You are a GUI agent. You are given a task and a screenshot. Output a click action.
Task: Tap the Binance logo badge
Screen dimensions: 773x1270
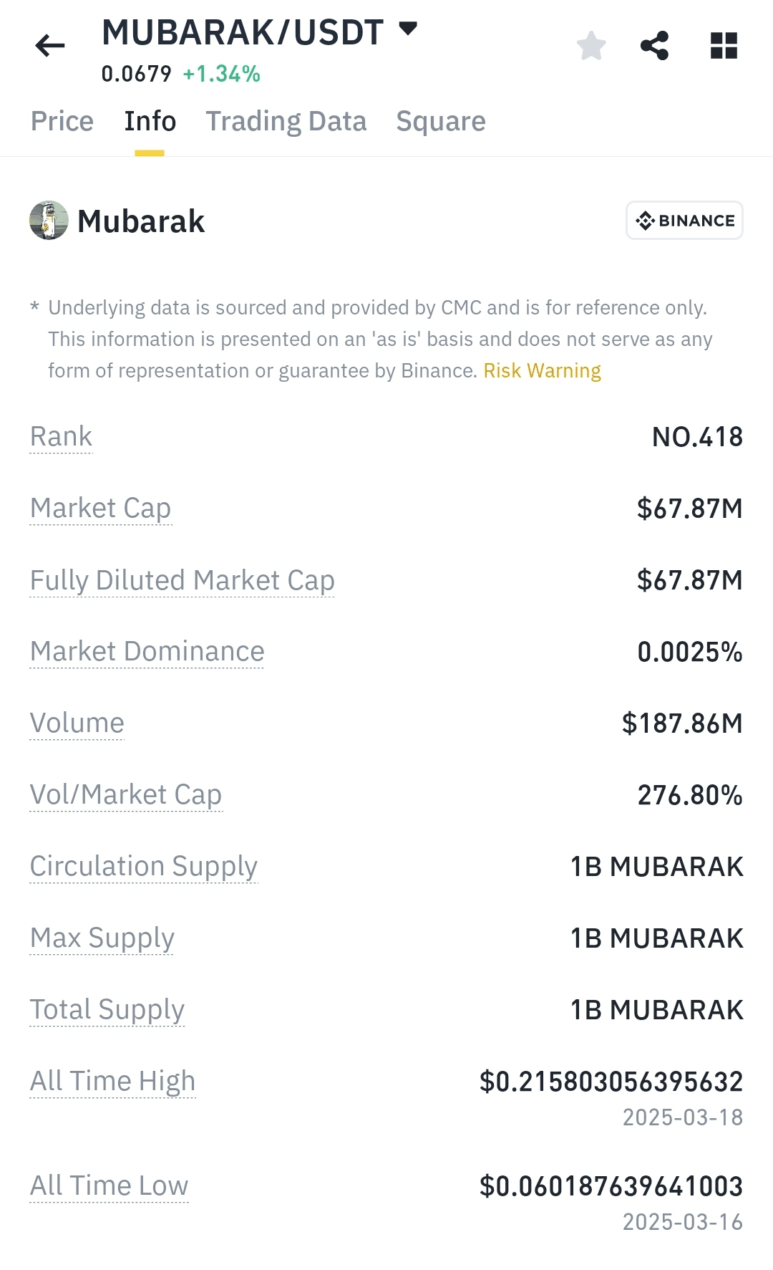click(x=684, y=221)
